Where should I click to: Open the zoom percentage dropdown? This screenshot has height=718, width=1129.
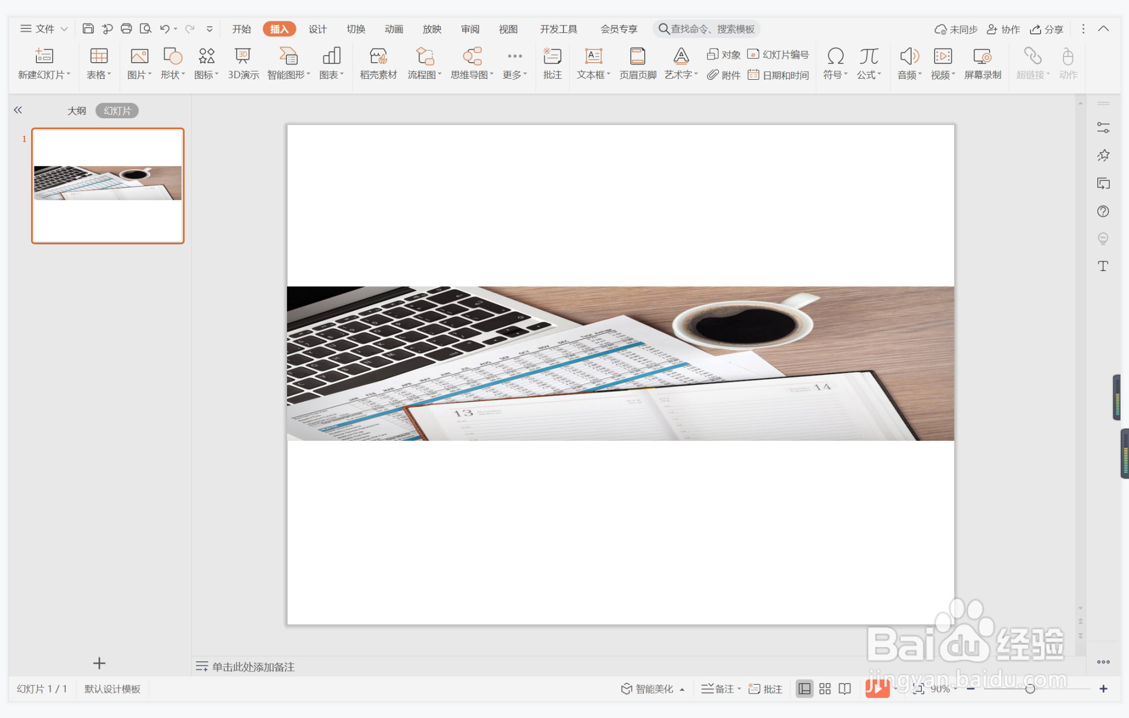[956, 689]
